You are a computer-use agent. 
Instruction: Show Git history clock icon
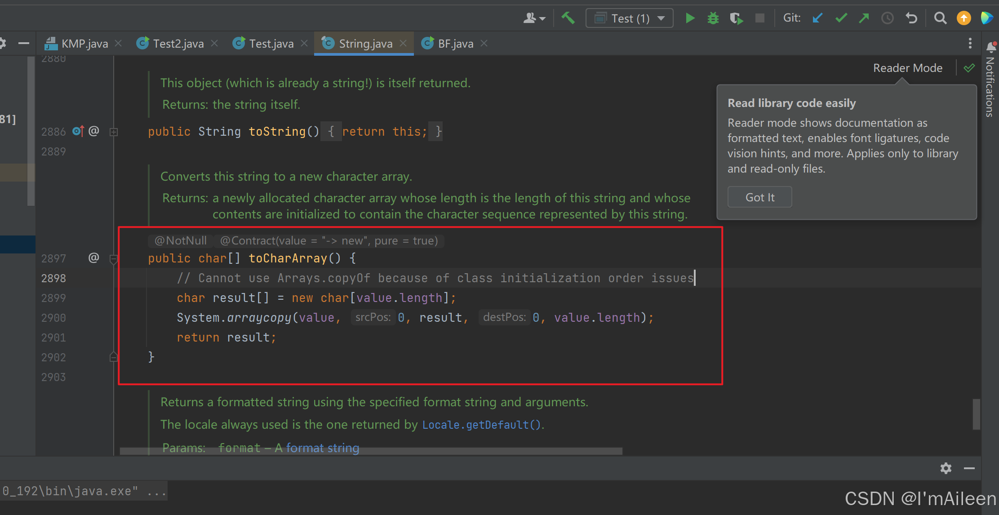[x=887, y=18]
